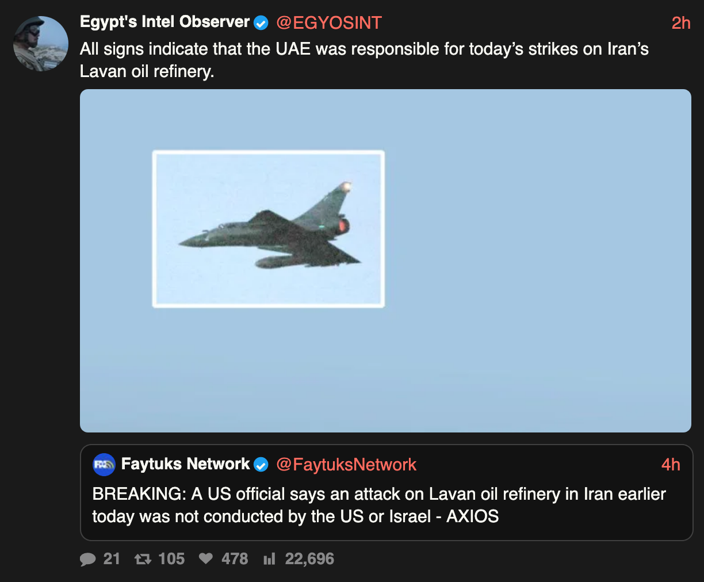
Task: Click verified badge beside Egypt's Intel Observer
Action: pyautogui.click(x=261, y=23)
